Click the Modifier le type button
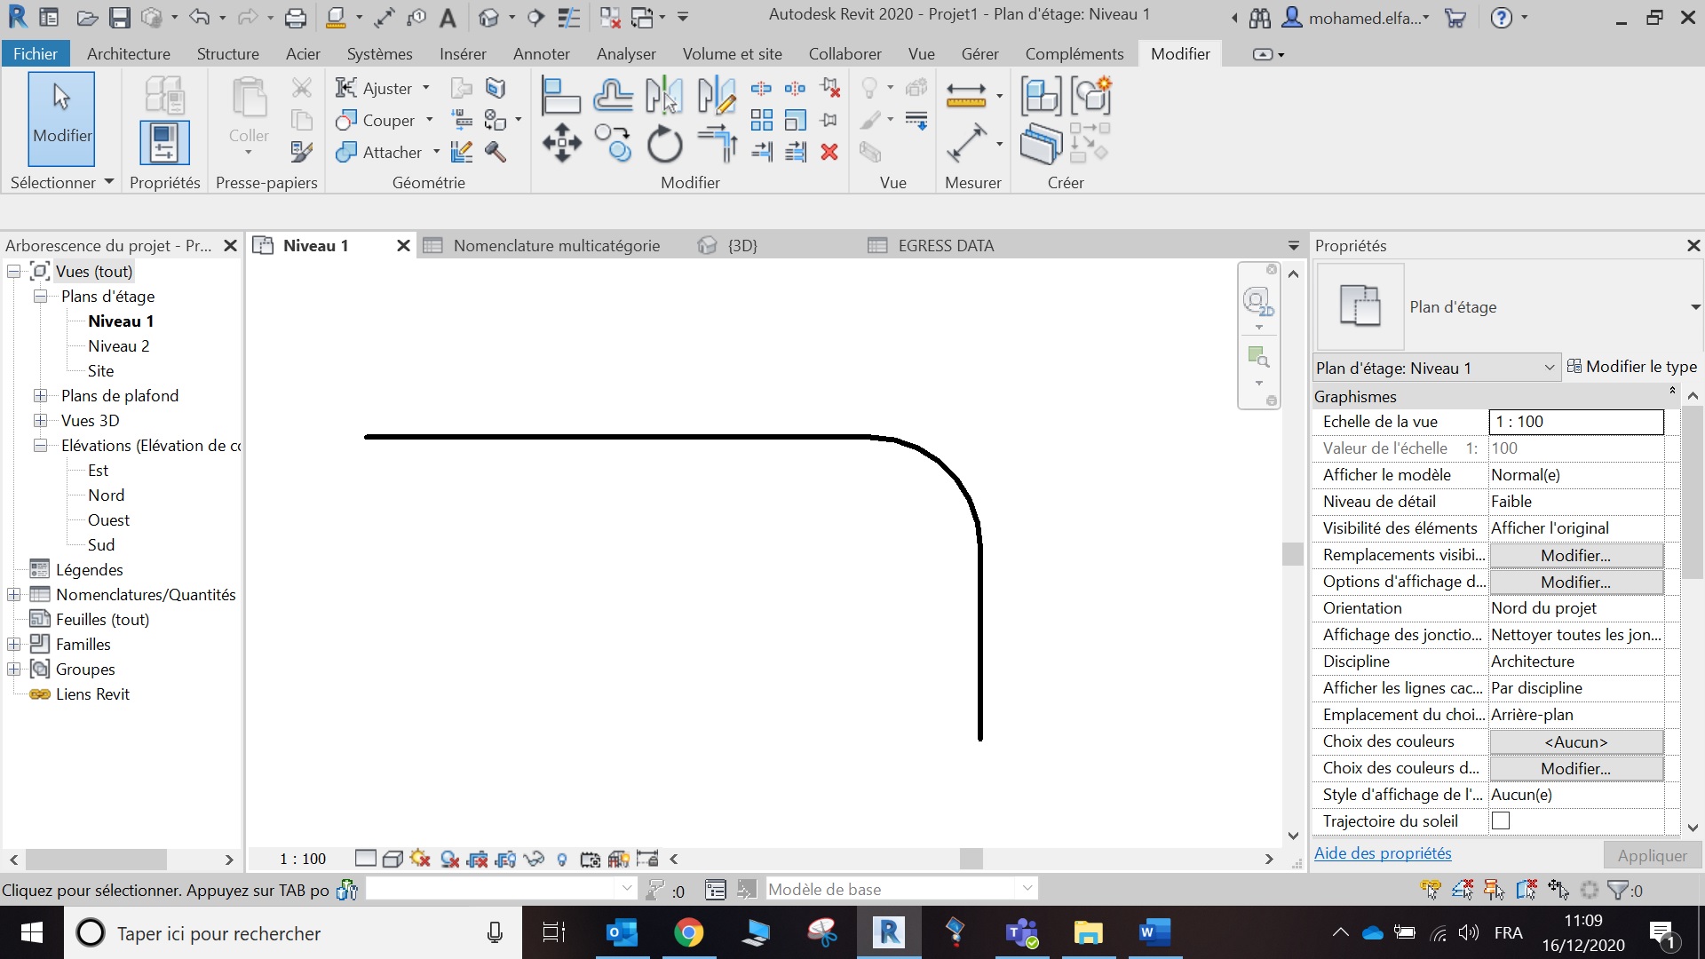1705x959 pixels. click(1632, 367)
